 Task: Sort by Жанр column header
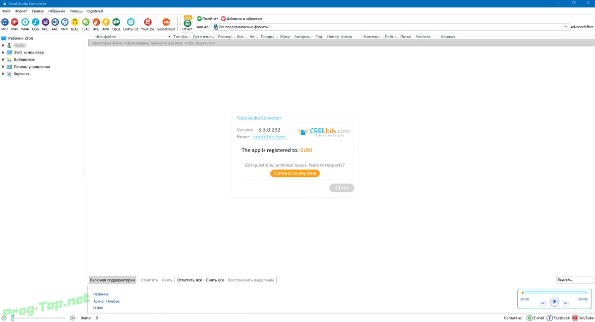coord(285,37)
